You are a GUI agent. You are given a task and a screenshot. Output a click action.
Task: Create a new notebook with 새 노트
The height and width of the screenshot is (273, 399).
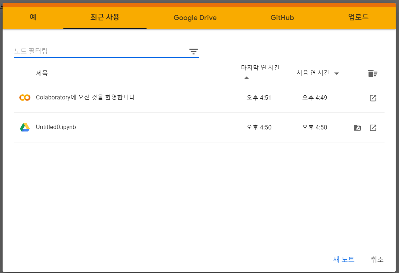point(344,260)
